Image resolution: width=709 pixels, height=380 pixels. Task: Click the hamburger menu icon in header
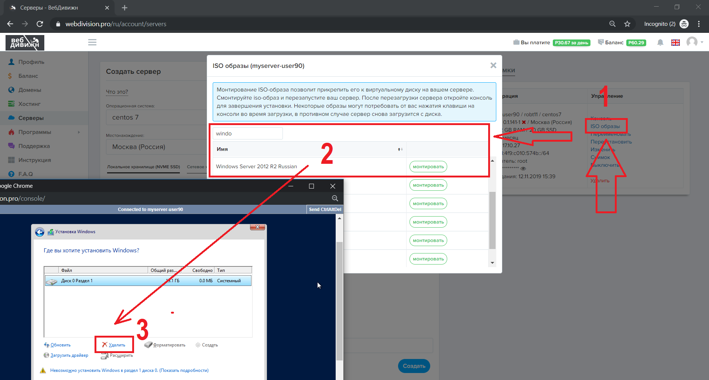pyautogui.click(x=92, y=42)
